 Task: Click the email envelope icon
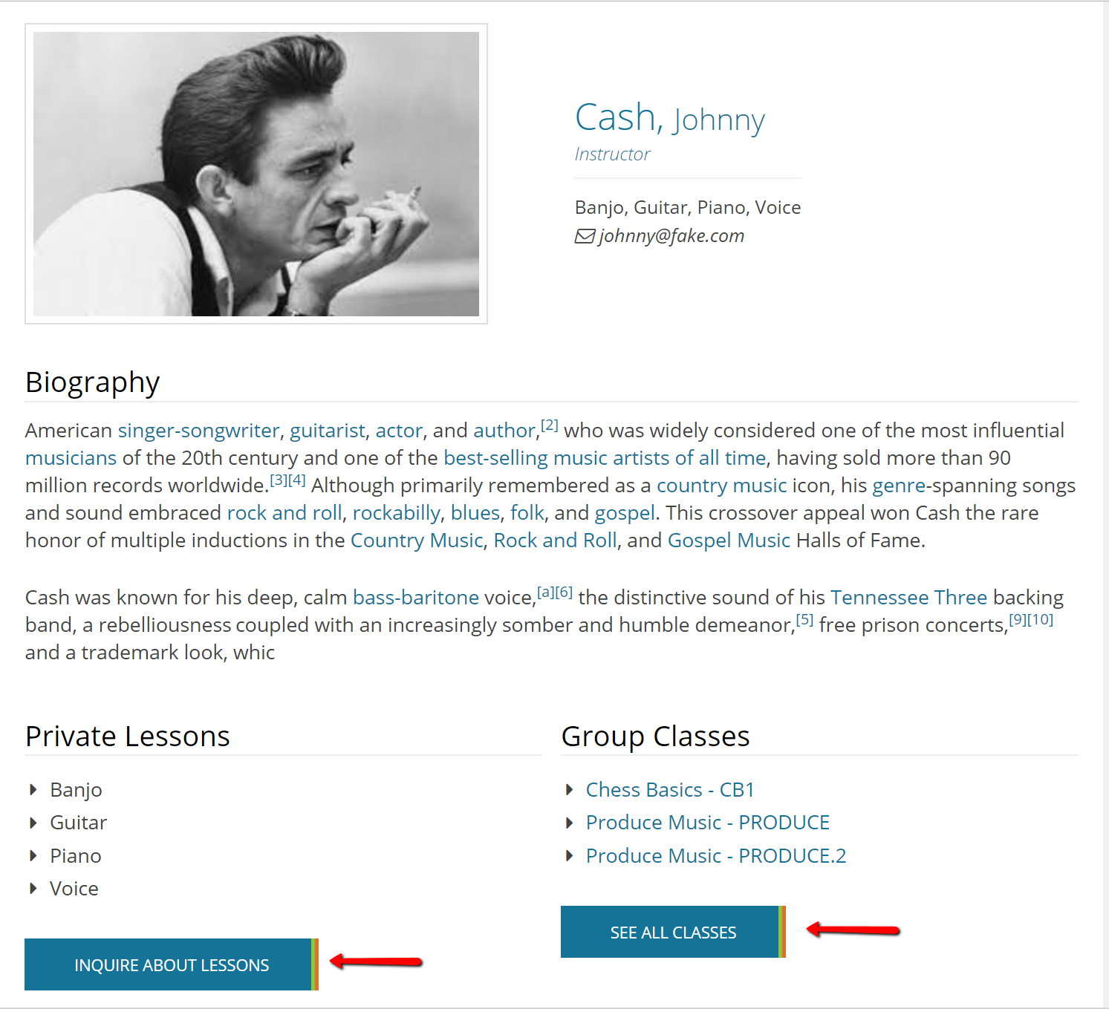(585, 236)
